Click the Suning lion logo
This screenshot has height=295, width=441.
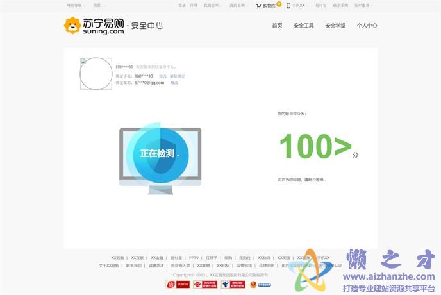(72, 26)
